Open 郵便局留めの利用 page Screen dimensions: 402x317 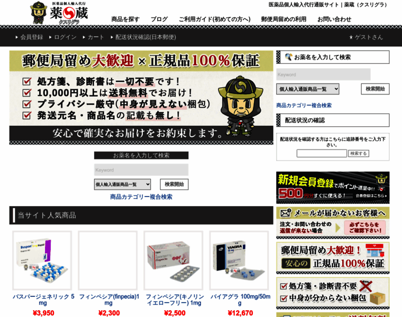(x=284, y=19)
